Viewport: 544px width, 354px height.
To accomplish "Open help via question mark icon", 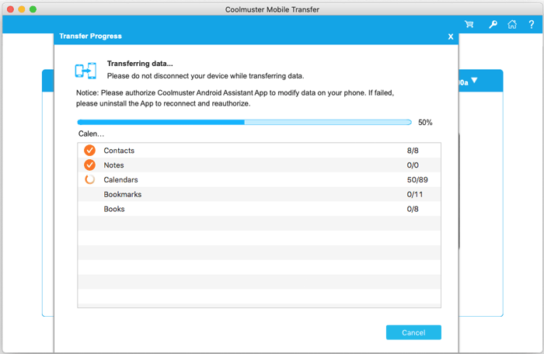I will point(532,24).
